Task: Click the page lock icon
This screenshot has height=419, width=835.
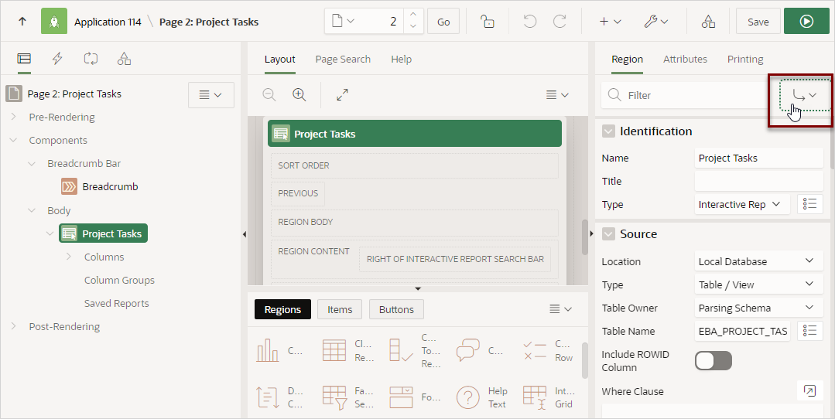Action: pos(488,22)
